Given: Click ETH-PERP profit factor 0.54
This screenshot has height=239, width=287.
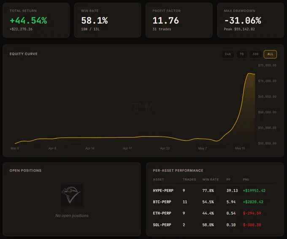Looking at the screenshot, I should 231,213.
